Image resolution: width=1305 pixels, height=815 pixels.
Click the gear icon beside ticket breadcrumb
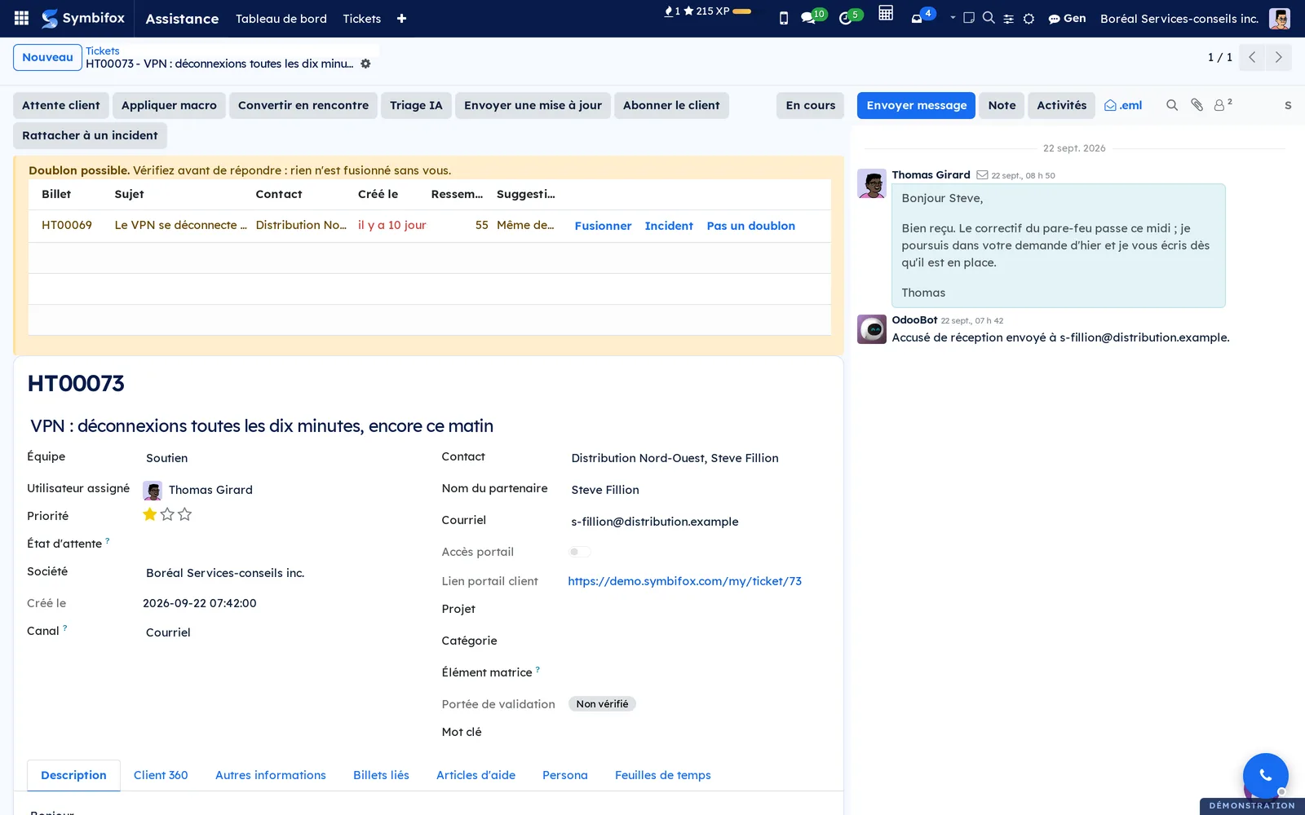pos(365,64)
